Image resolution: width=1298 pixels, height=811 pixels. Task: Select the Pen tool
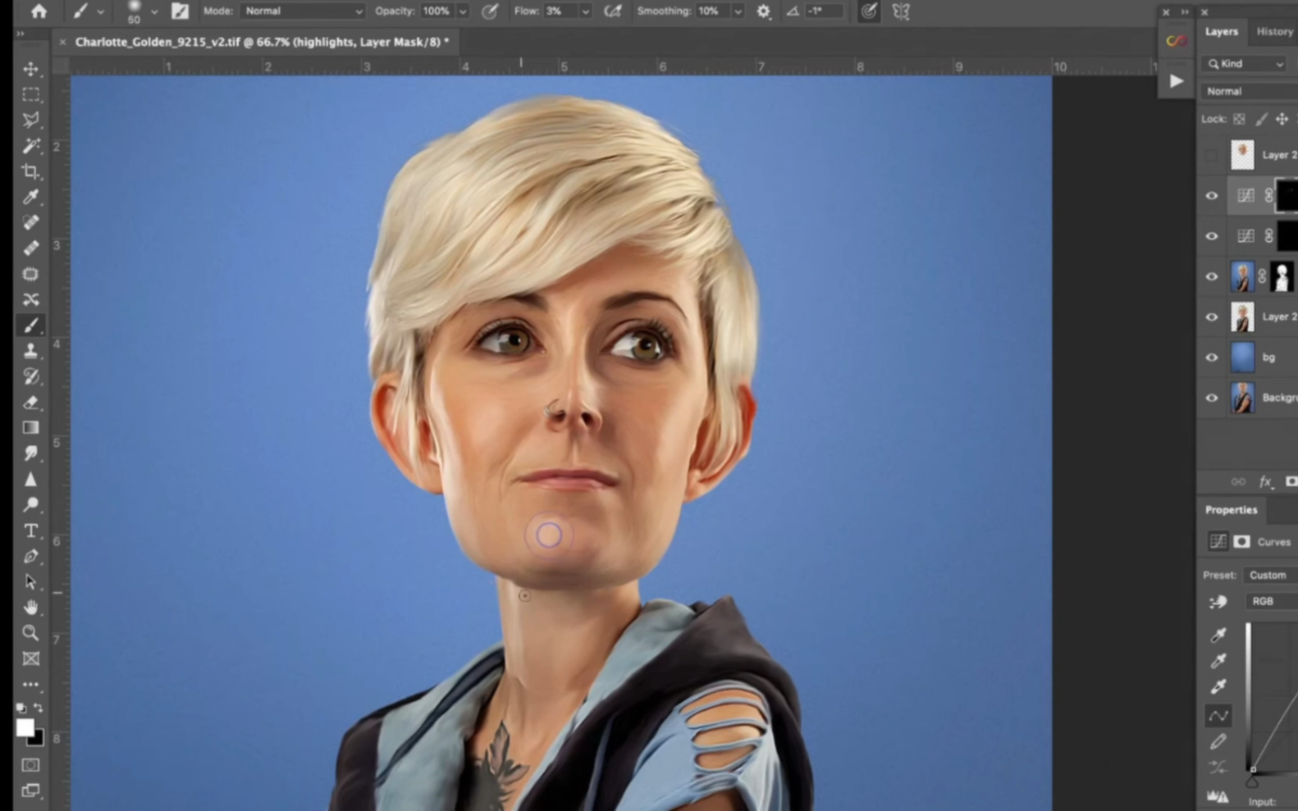point(31,557)
